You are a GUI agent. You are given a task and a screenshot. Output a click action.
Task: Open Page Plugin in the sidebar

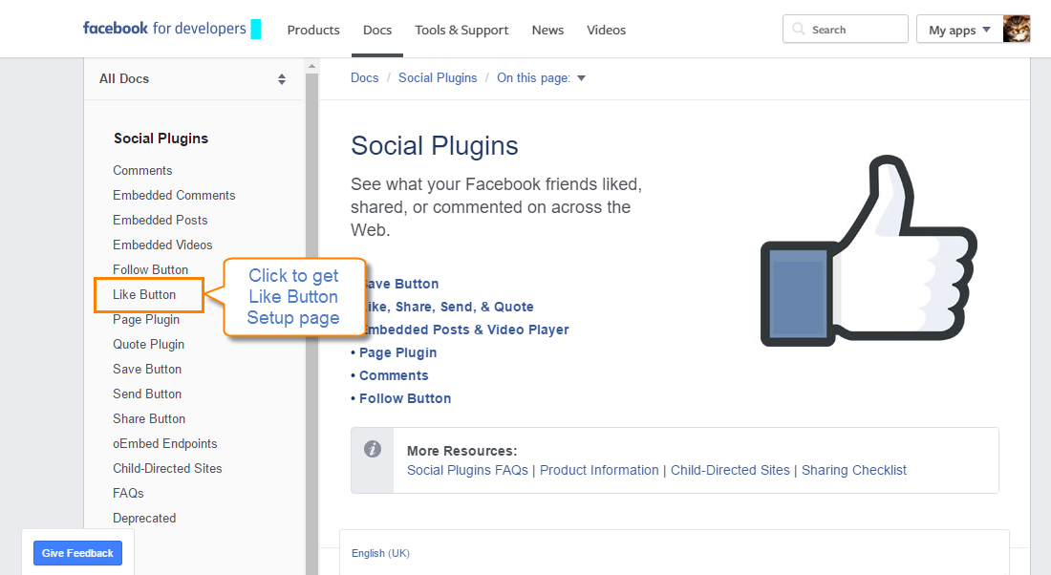pos(146,319)
